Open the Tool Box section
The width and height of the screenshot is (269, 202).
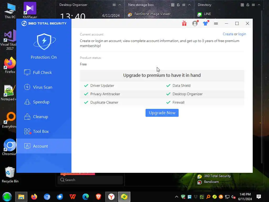click(44, 132)
